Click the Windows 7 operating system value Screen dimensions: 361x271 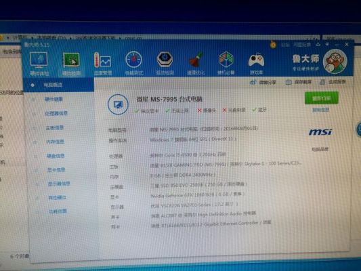click(193, 140)
